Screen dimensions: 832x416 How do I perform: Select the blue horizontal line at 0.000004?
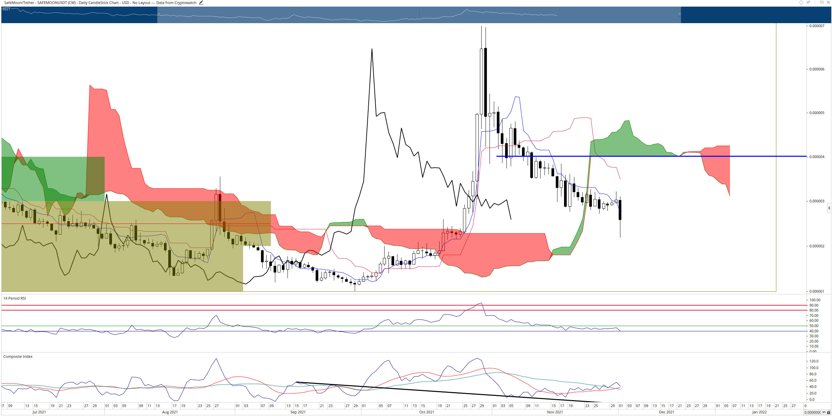pos(651,156)
